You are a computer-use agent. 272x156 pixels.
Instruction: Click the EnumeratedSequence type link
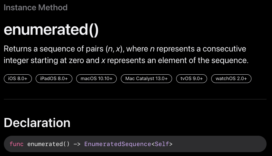(118, 144)
